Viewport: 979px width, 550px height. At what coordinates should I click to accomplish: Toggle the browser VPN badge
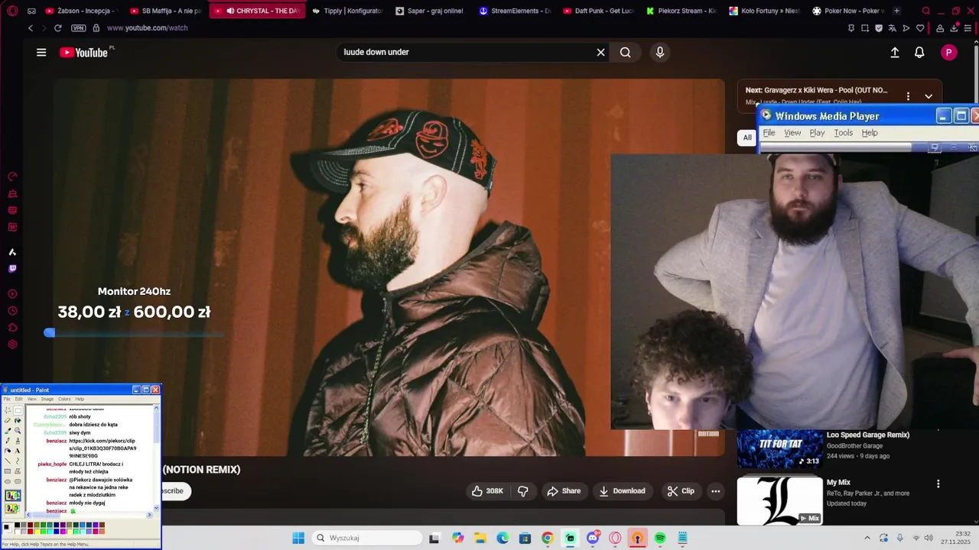point(78,27)
